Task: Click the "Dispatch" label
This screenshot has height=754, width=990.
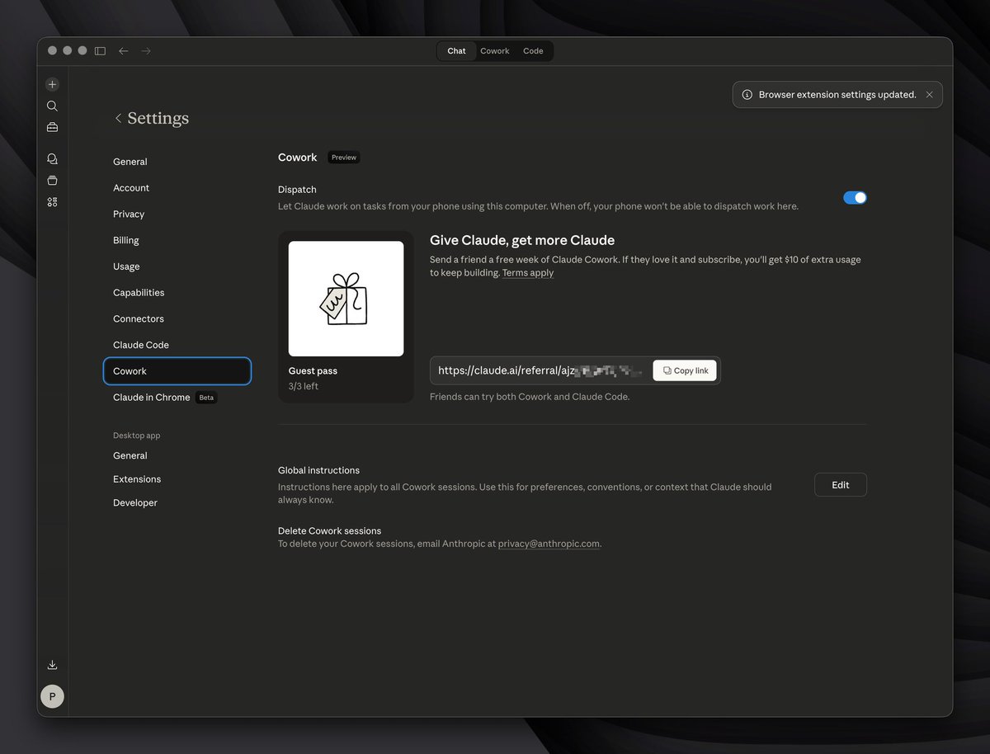Action: tap(297, 190)
